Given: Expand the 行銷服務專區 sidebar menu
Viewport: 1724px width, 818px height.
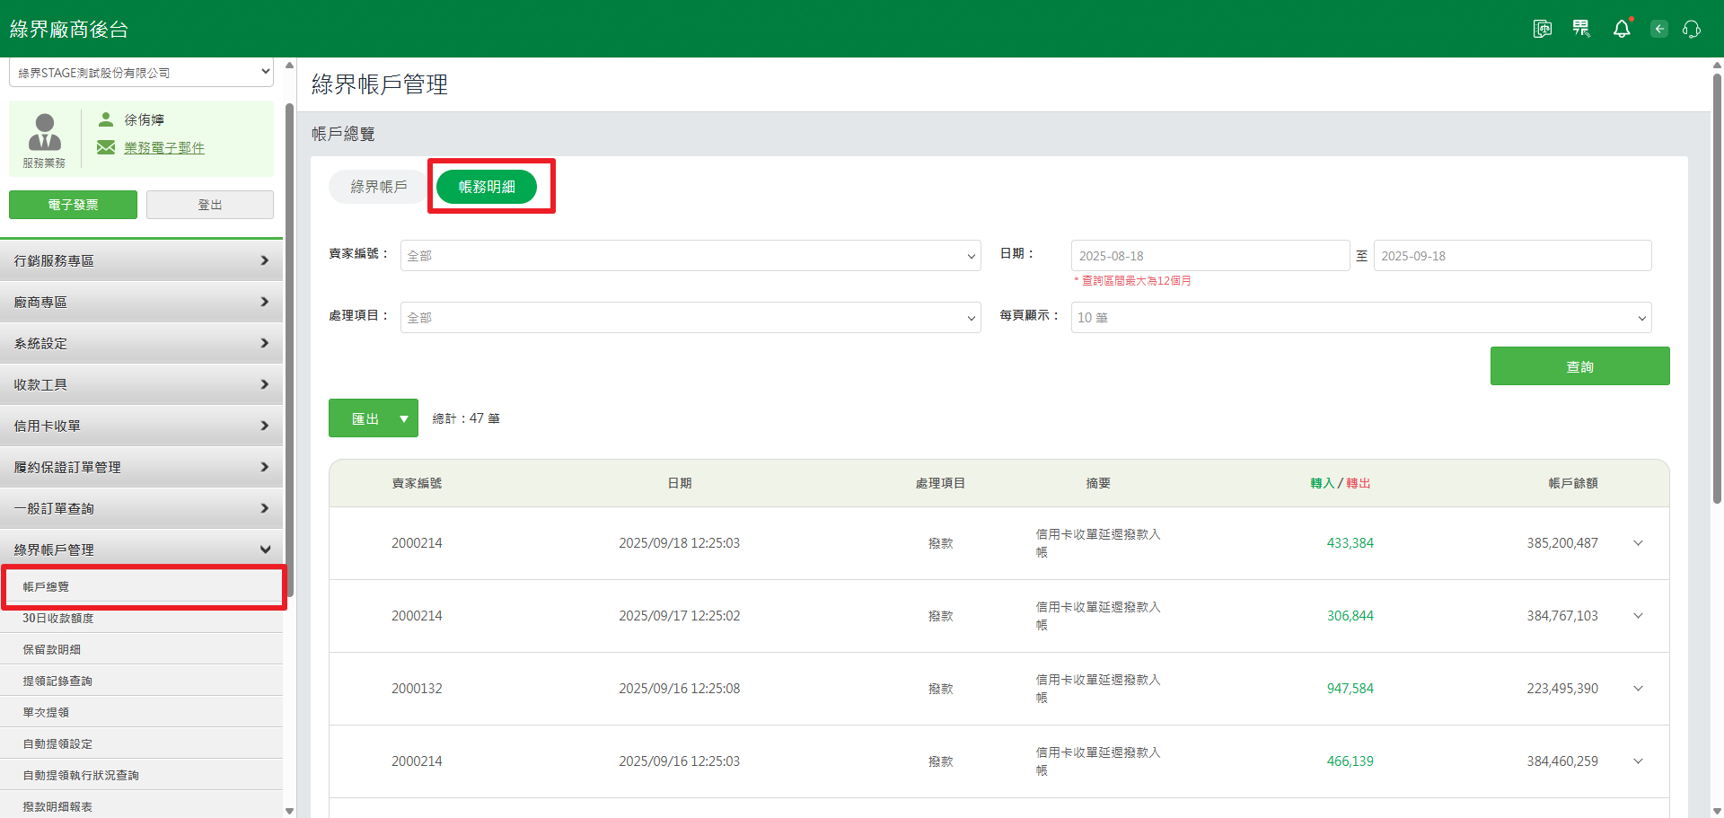Looking at the screenshot, I should point(141,260).
